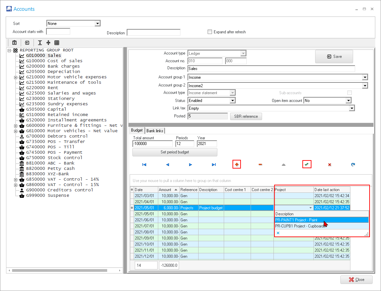Click the account tree horizontal scrollbar
This screenshot has height=291, width=381.
(x=59, y=270)
